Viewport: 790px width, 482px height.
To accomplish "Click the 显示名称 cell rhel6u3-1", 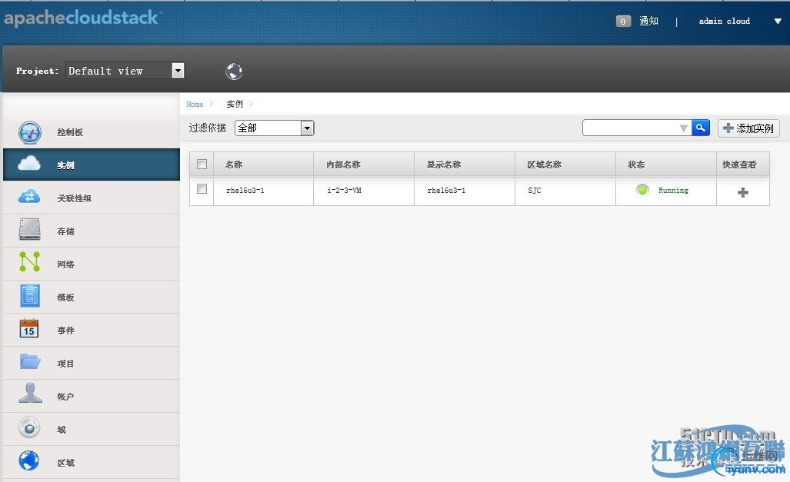I will [446, 191].
